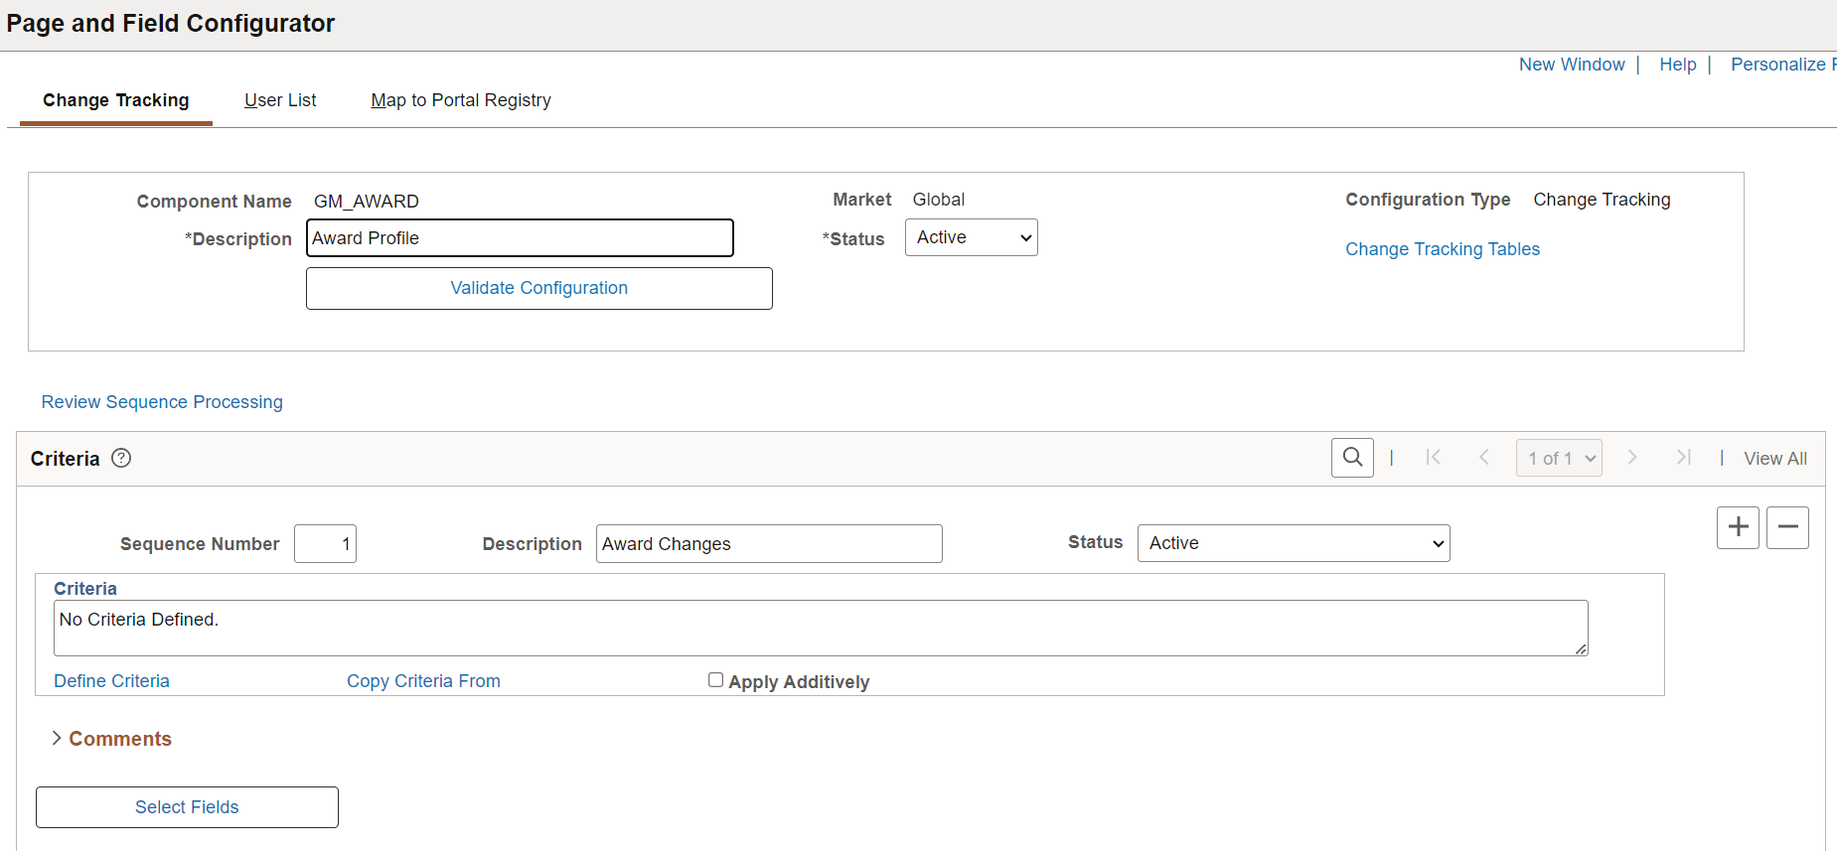This screenshot has width=1837, height=851.
Task: Click the Define Criteria link
Action: click(x=111, y=681)
